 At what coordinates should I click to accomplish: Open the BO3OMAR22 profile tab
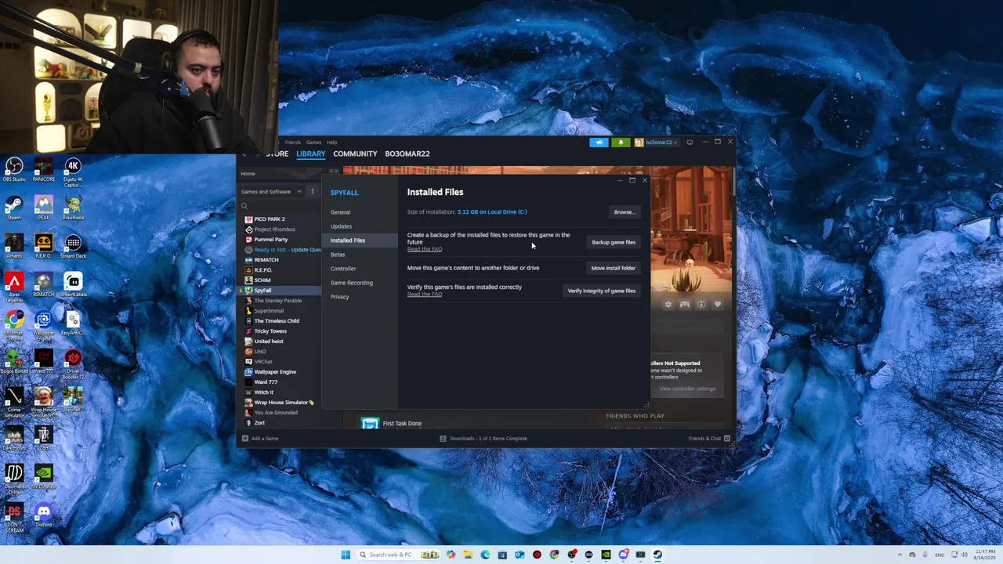tap(407, 154)
